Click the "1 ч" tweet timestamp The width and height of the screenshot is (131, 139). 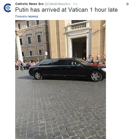pyautogui.click(x=75, y=4)
